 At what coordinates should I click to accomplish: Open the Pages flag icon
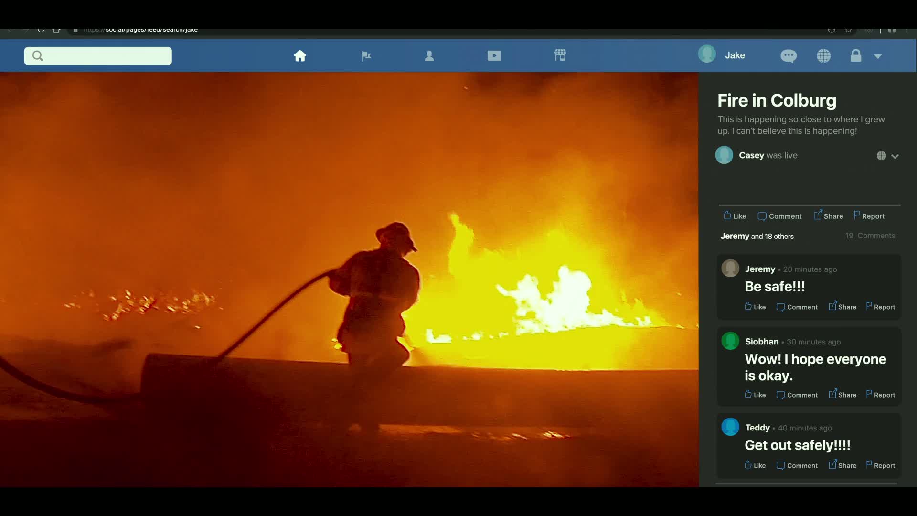[366, 56]
